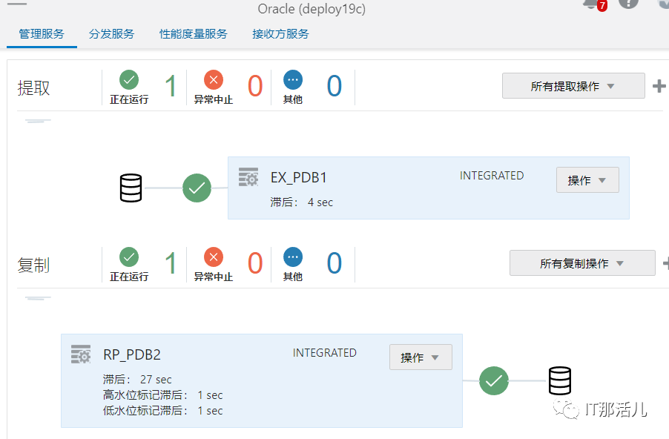Click the Oracle (deploy19c) title
The height and width of the screenshot is (439, 669).
312,9
